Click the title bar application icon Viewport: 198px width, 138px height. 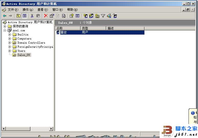pyautogui.click(x=4, y=4)
